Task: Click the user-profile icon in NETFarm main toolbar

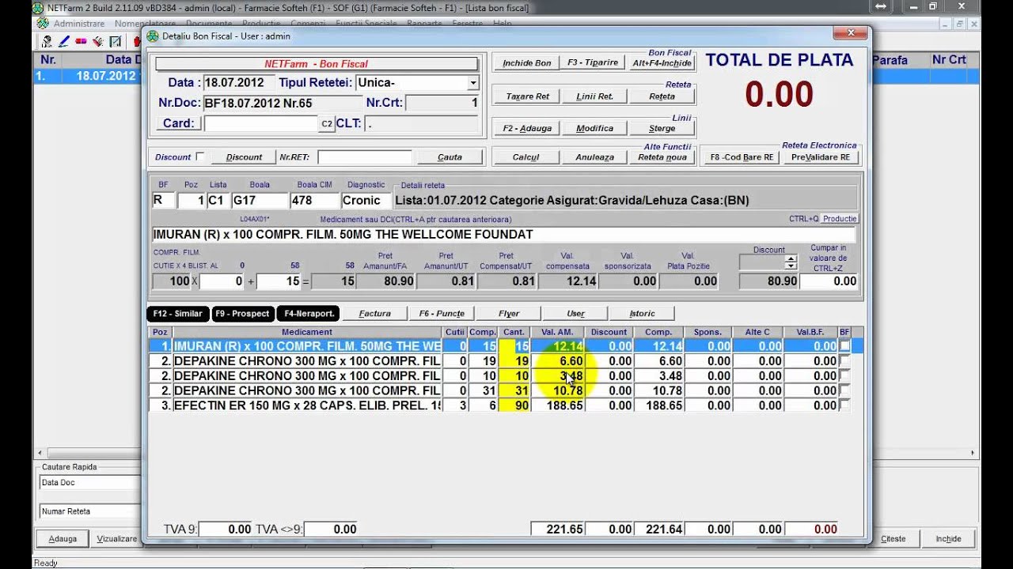Action: pos(47,41)
